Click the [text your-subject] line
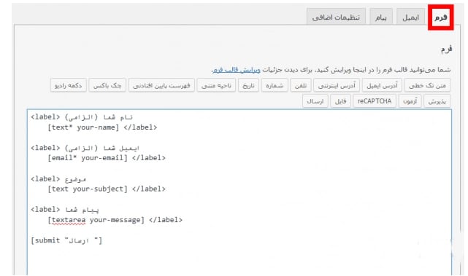Screen dimensions: 468x276 (x=107, y=189)
